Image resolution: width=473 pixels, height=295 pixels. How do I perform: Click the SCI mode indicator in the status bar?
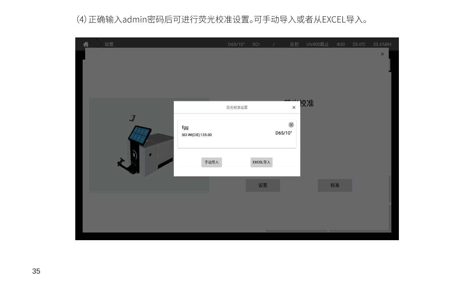click(256, 45)
